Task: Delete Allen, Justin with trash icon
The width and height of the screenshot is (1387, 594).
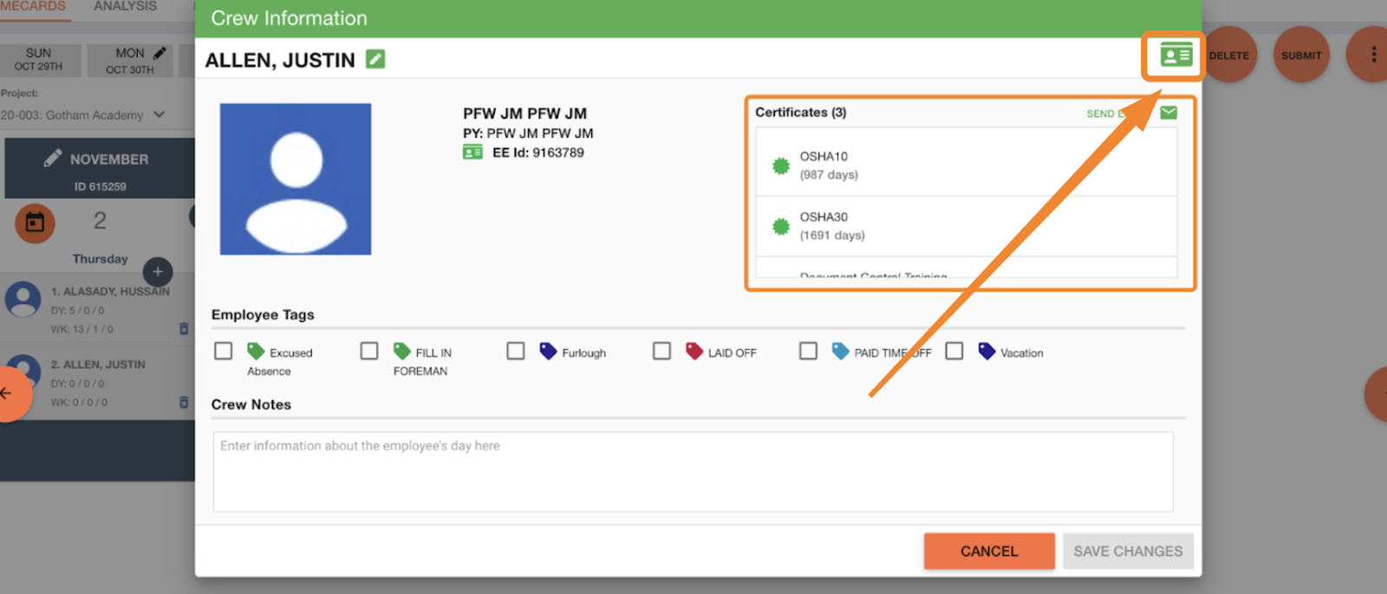Action: point(184,403)
